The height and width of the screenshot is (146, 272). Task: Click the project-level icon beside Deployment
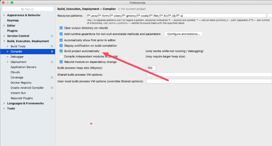(52, 62)
